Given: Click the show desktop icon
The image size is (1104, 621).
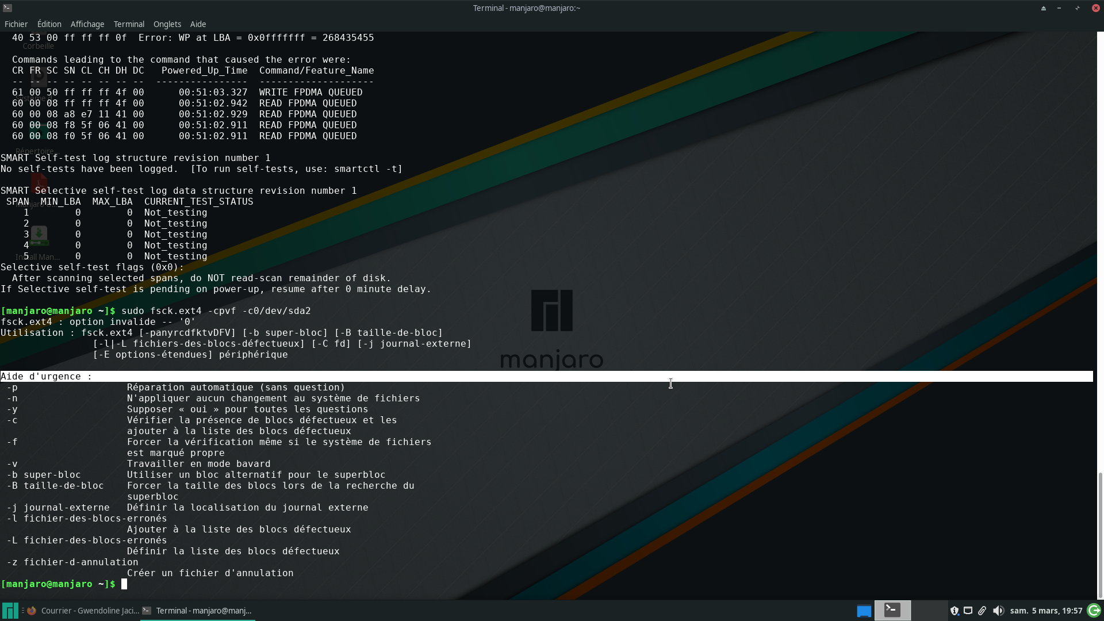Looking at the screenshot, I should click(864, 611).
